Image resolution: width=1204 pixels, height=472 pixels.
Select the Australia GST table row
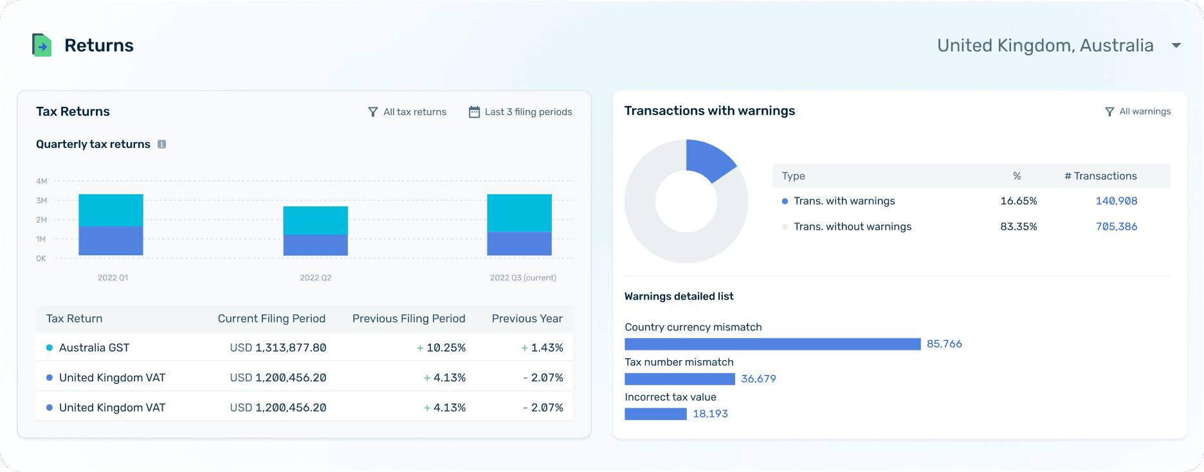click(304, 348)
